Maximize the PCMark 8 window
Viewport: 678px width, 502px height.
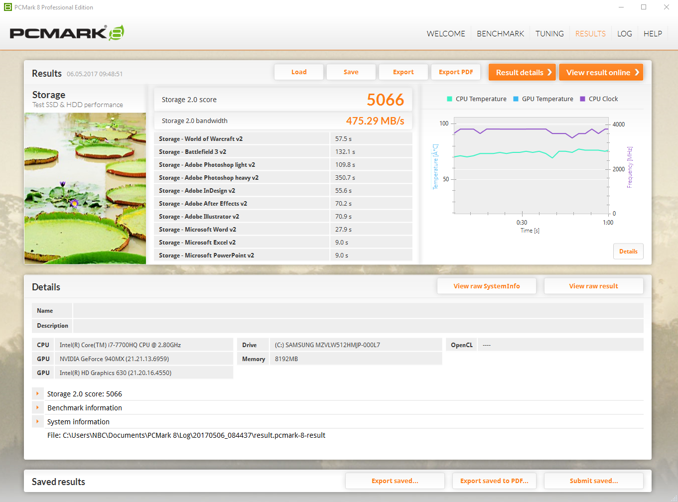(644, 7)
